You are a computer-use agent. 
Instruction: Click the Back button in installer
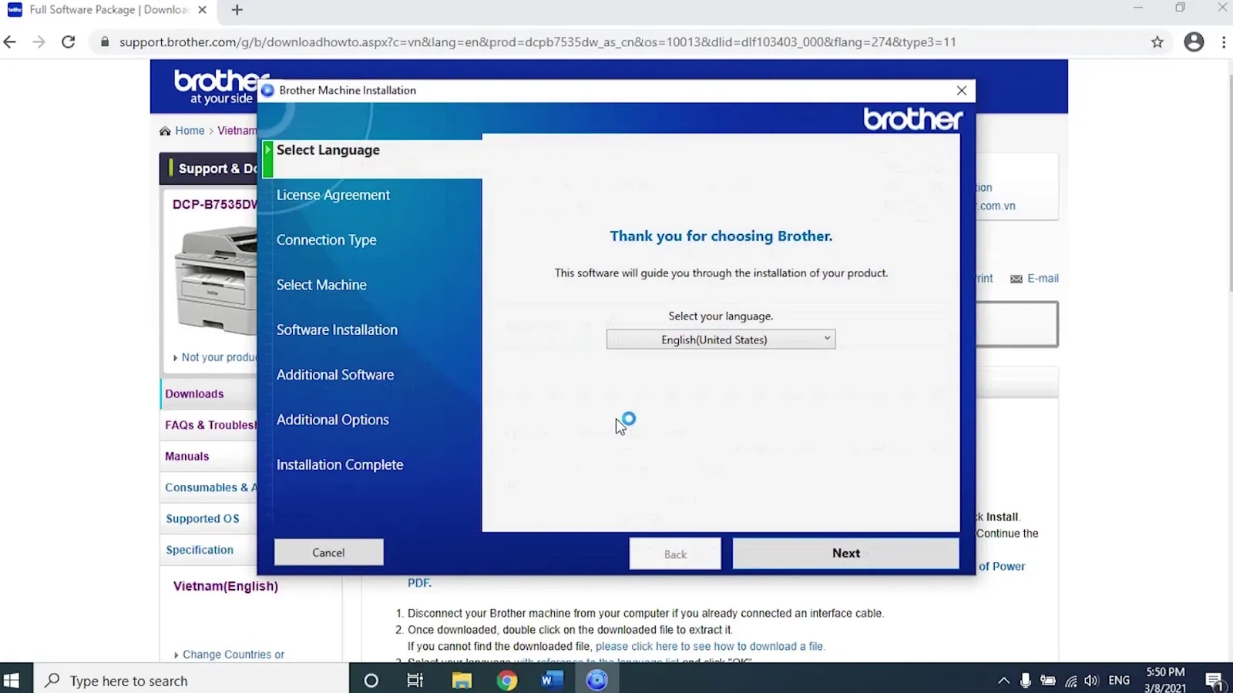pyautogui.click(x=675, y=554)
